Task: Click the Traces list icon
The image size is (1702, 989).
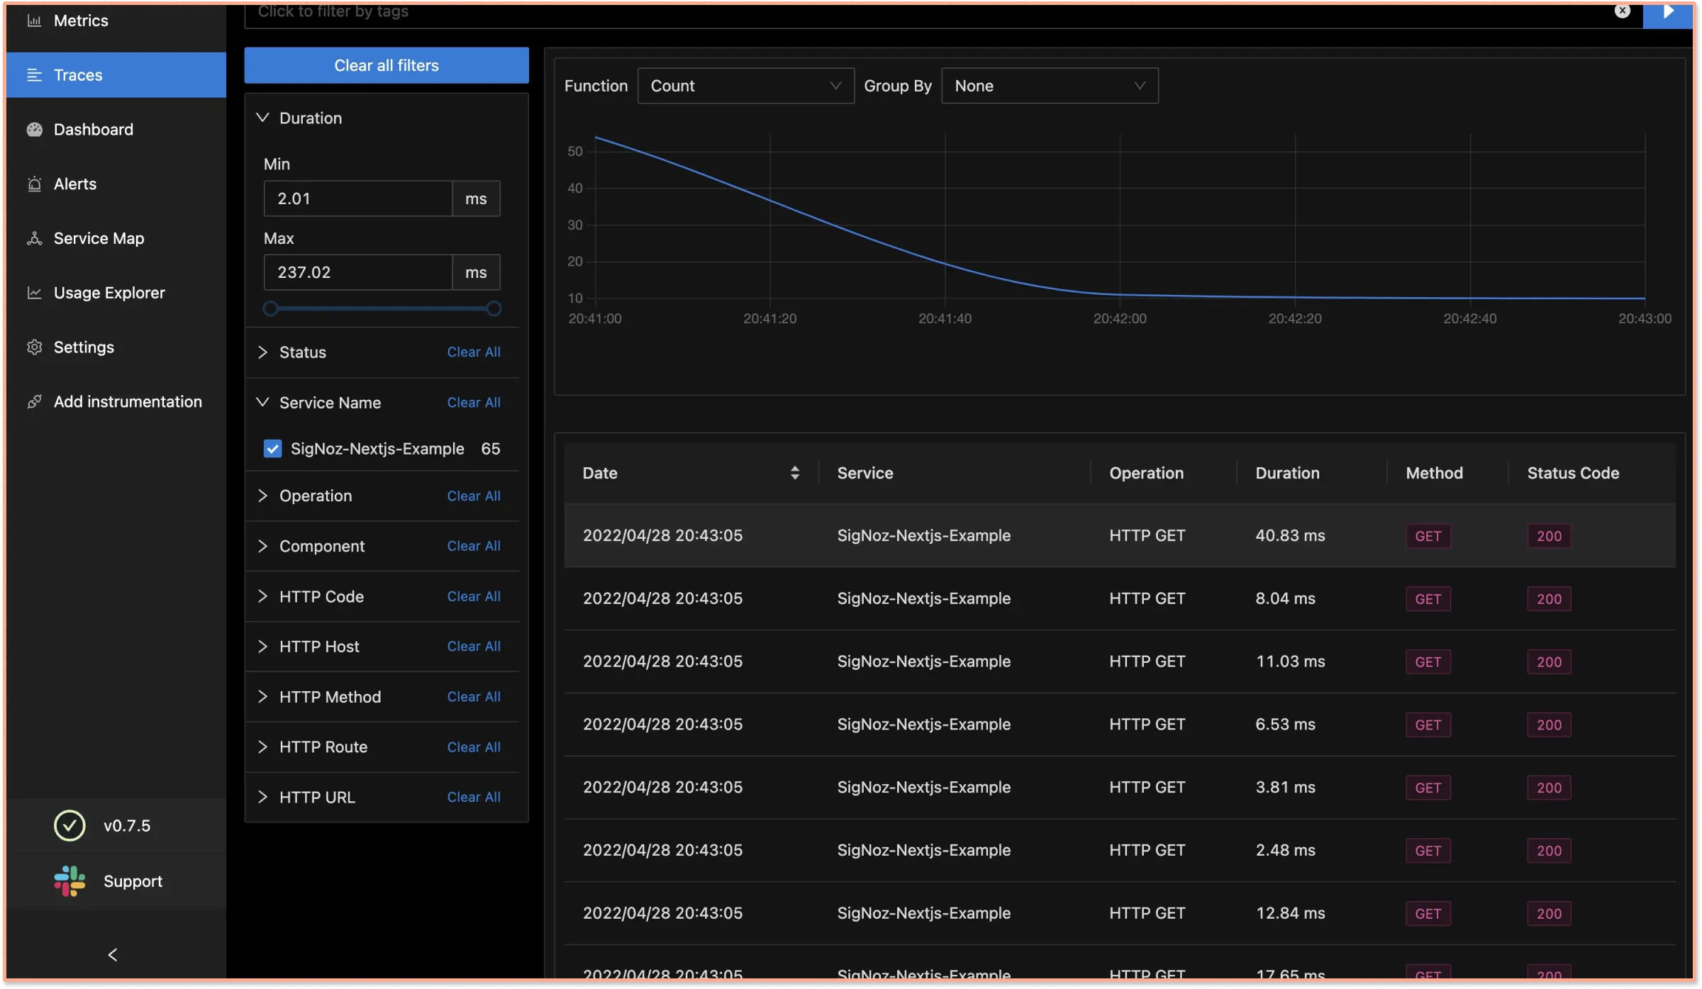Action: [34, 75]
